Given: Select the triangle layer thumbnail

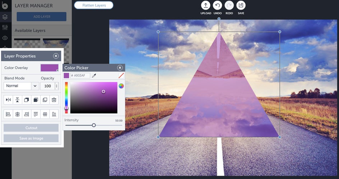Looking at the screenshot, I should coord(56,43).
